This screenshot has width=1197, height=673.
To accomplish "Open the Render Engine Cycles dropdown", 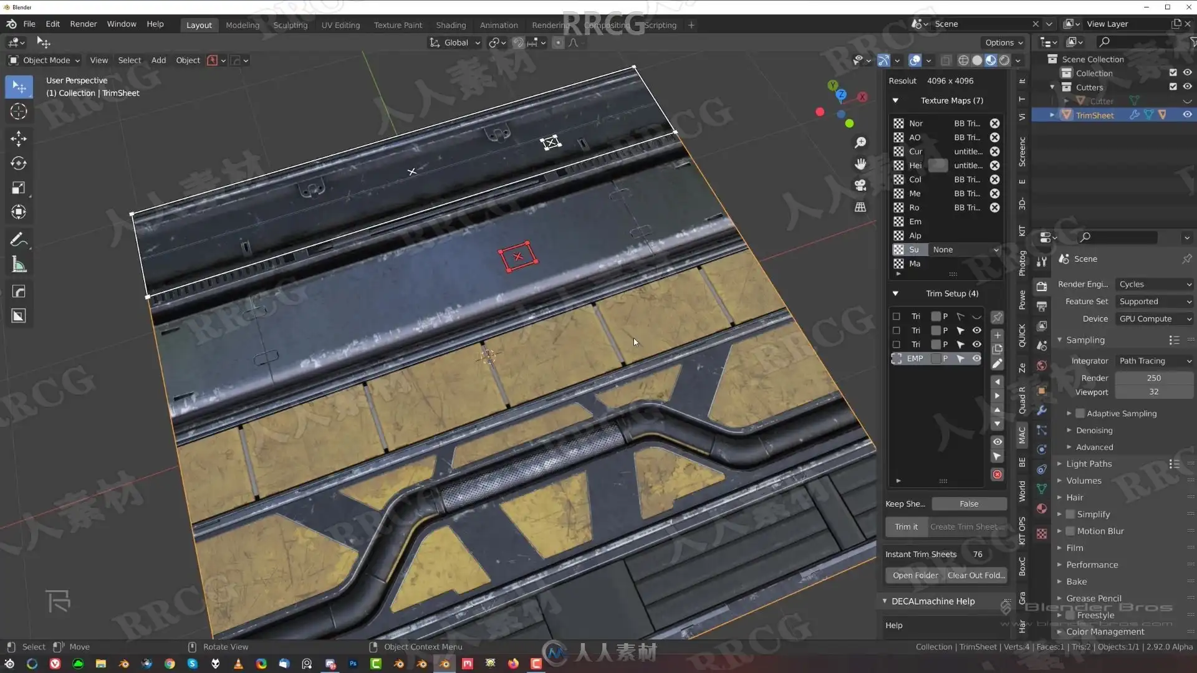I will point(1154,284).
